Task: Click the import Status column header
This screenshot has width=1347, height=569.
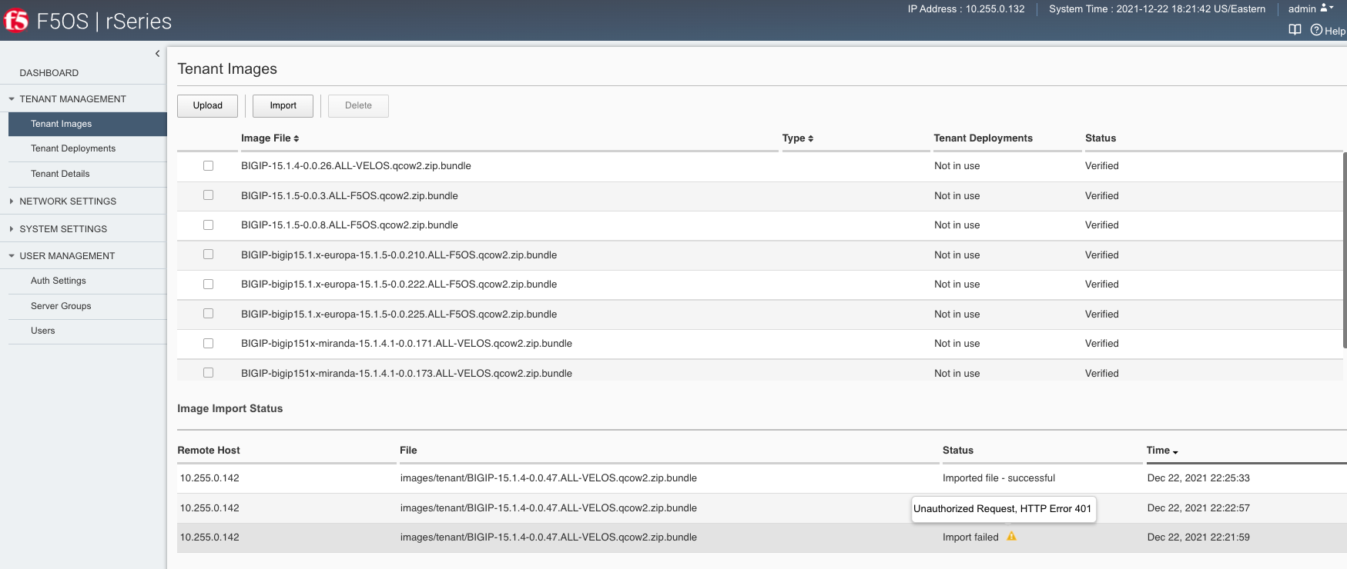Action: [958, 451]
